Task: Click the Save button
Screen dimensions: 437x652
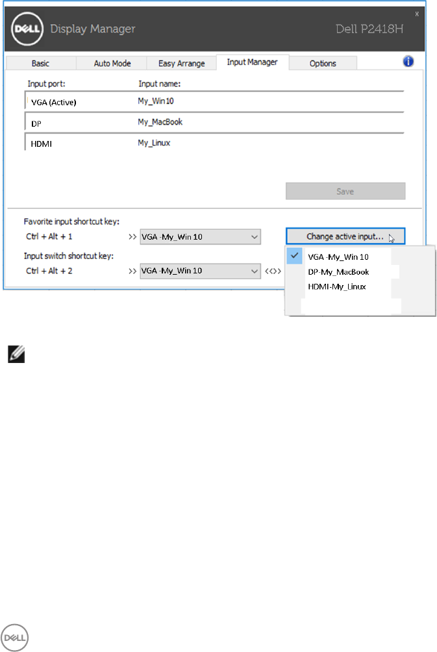Action: coord(345,192)
